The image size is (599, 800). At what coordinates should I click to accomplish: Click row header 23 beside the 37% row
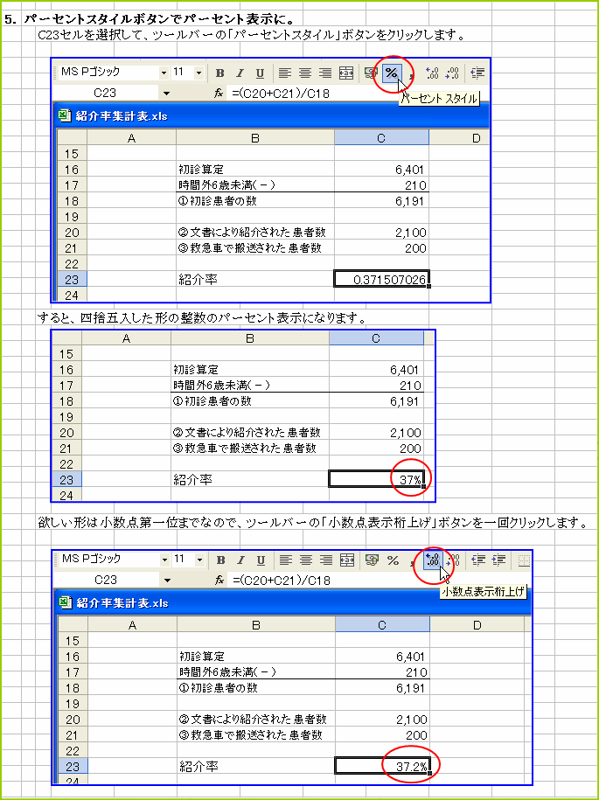click(x=66, y=479)
